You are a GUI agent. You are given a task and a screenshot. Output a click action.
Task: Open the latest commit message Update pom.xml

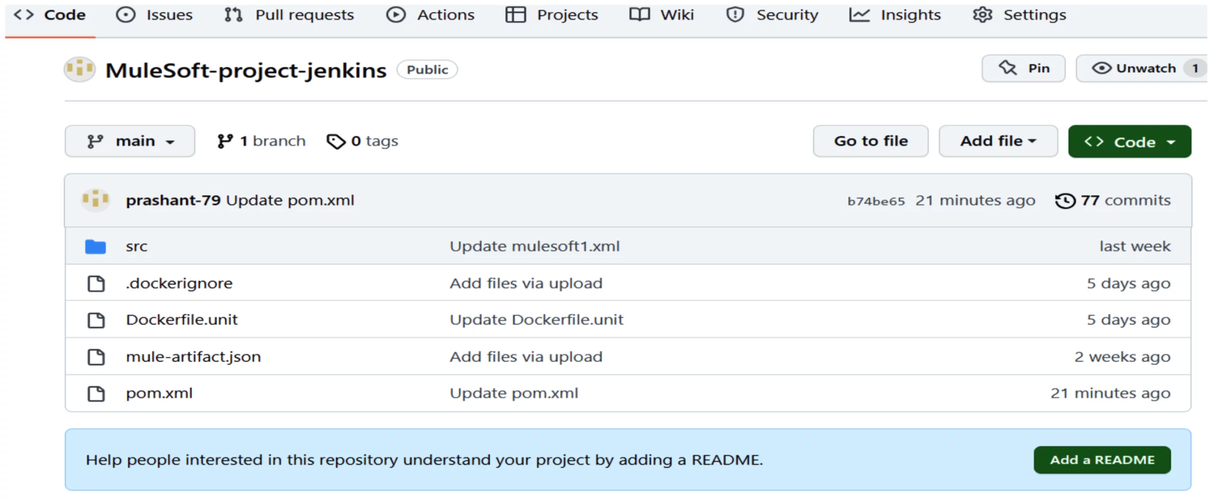click(x=290, y=200)
